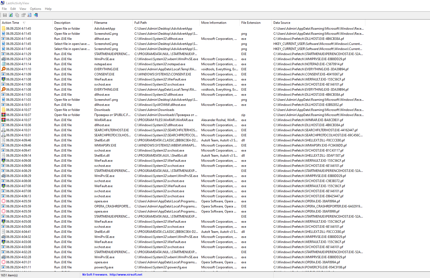
Task: Open the File menu
Action: pos(4,9)
